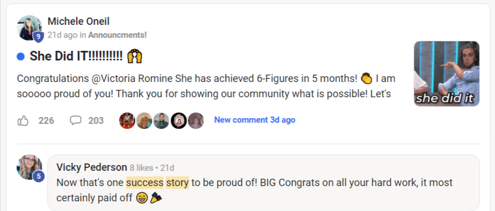This screenshot has height=211, width=495.
Task: Open comments via speech bubble icon
Action: tap(75, 120)
